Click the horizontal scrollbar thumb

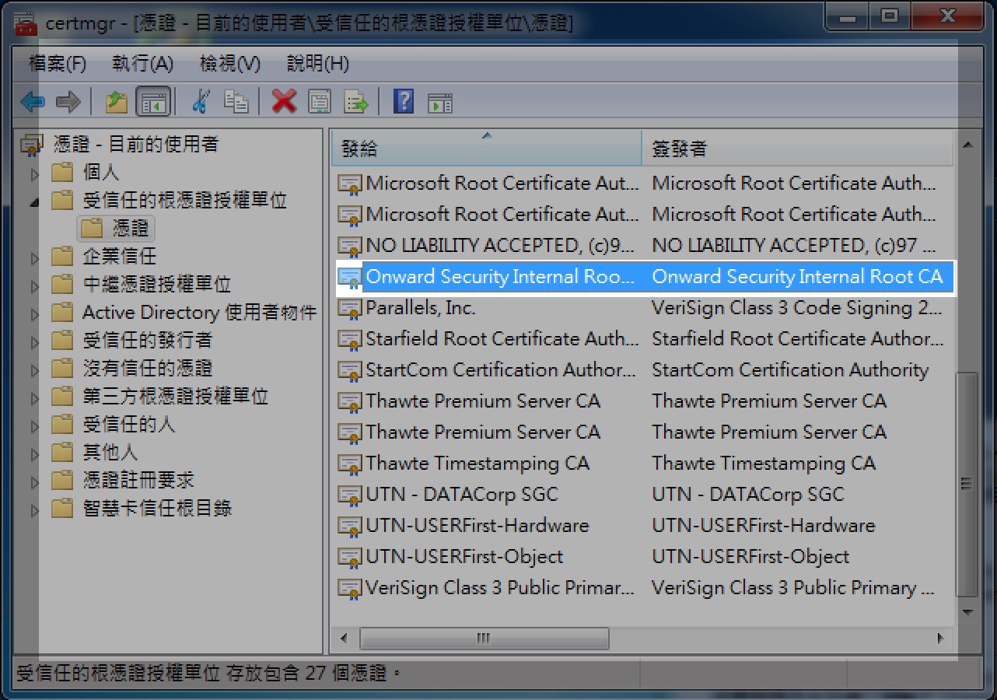pyautogui.click(x=485, y=639)
